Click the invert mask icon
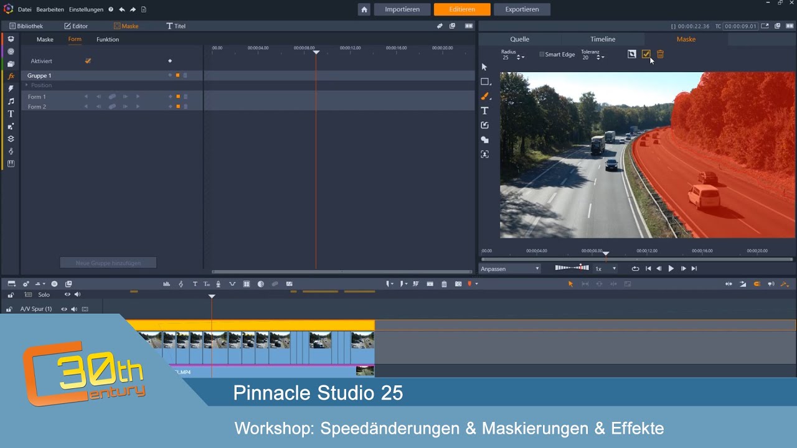Viewport: 797px width, 448px height. click(x=631, y=54)
